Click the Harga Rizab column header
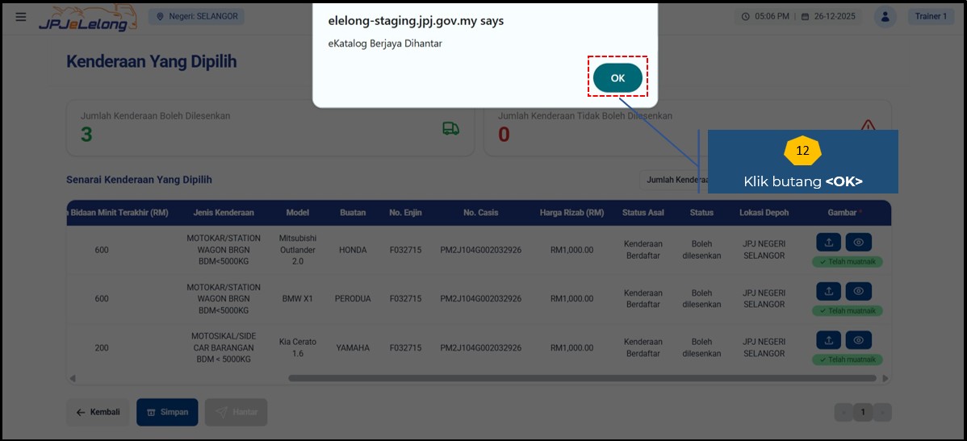Viewport: 967px width, 441px height. click(x=571, y=213)
